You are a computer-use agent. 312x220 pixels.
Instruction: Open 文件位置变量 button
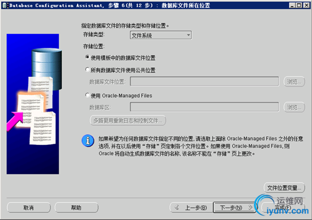point(284,187)
